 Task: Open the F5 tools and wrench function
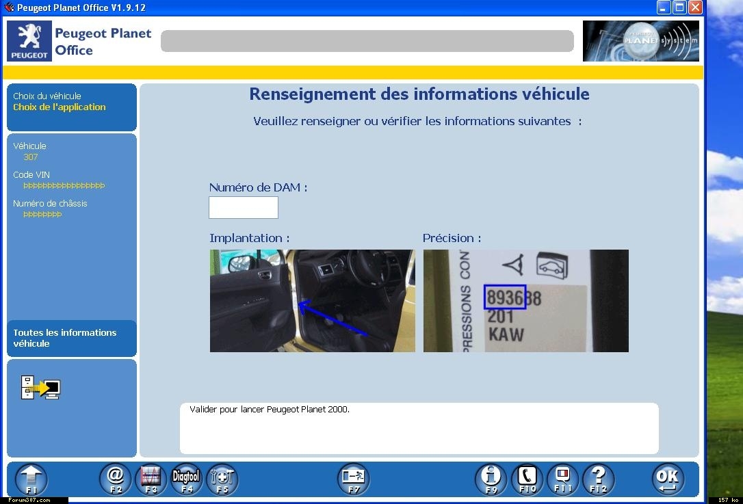(222, 479)
